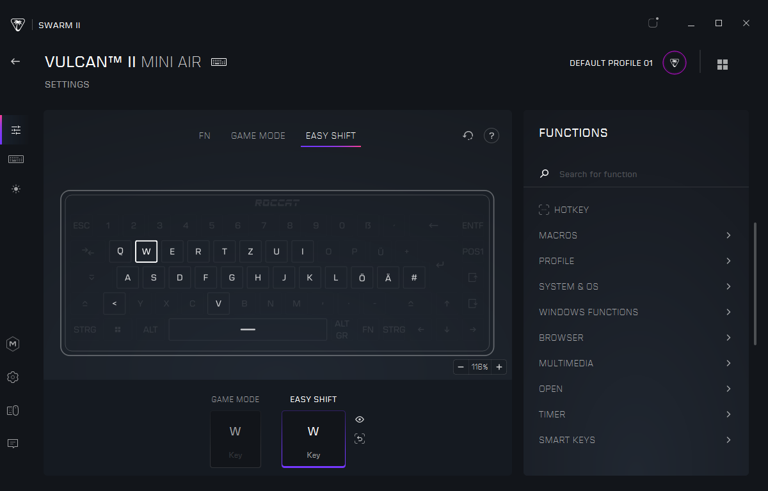Zoom out with the minus button
The width and height of the screenshot is (768, 491).
pos(461,367)
